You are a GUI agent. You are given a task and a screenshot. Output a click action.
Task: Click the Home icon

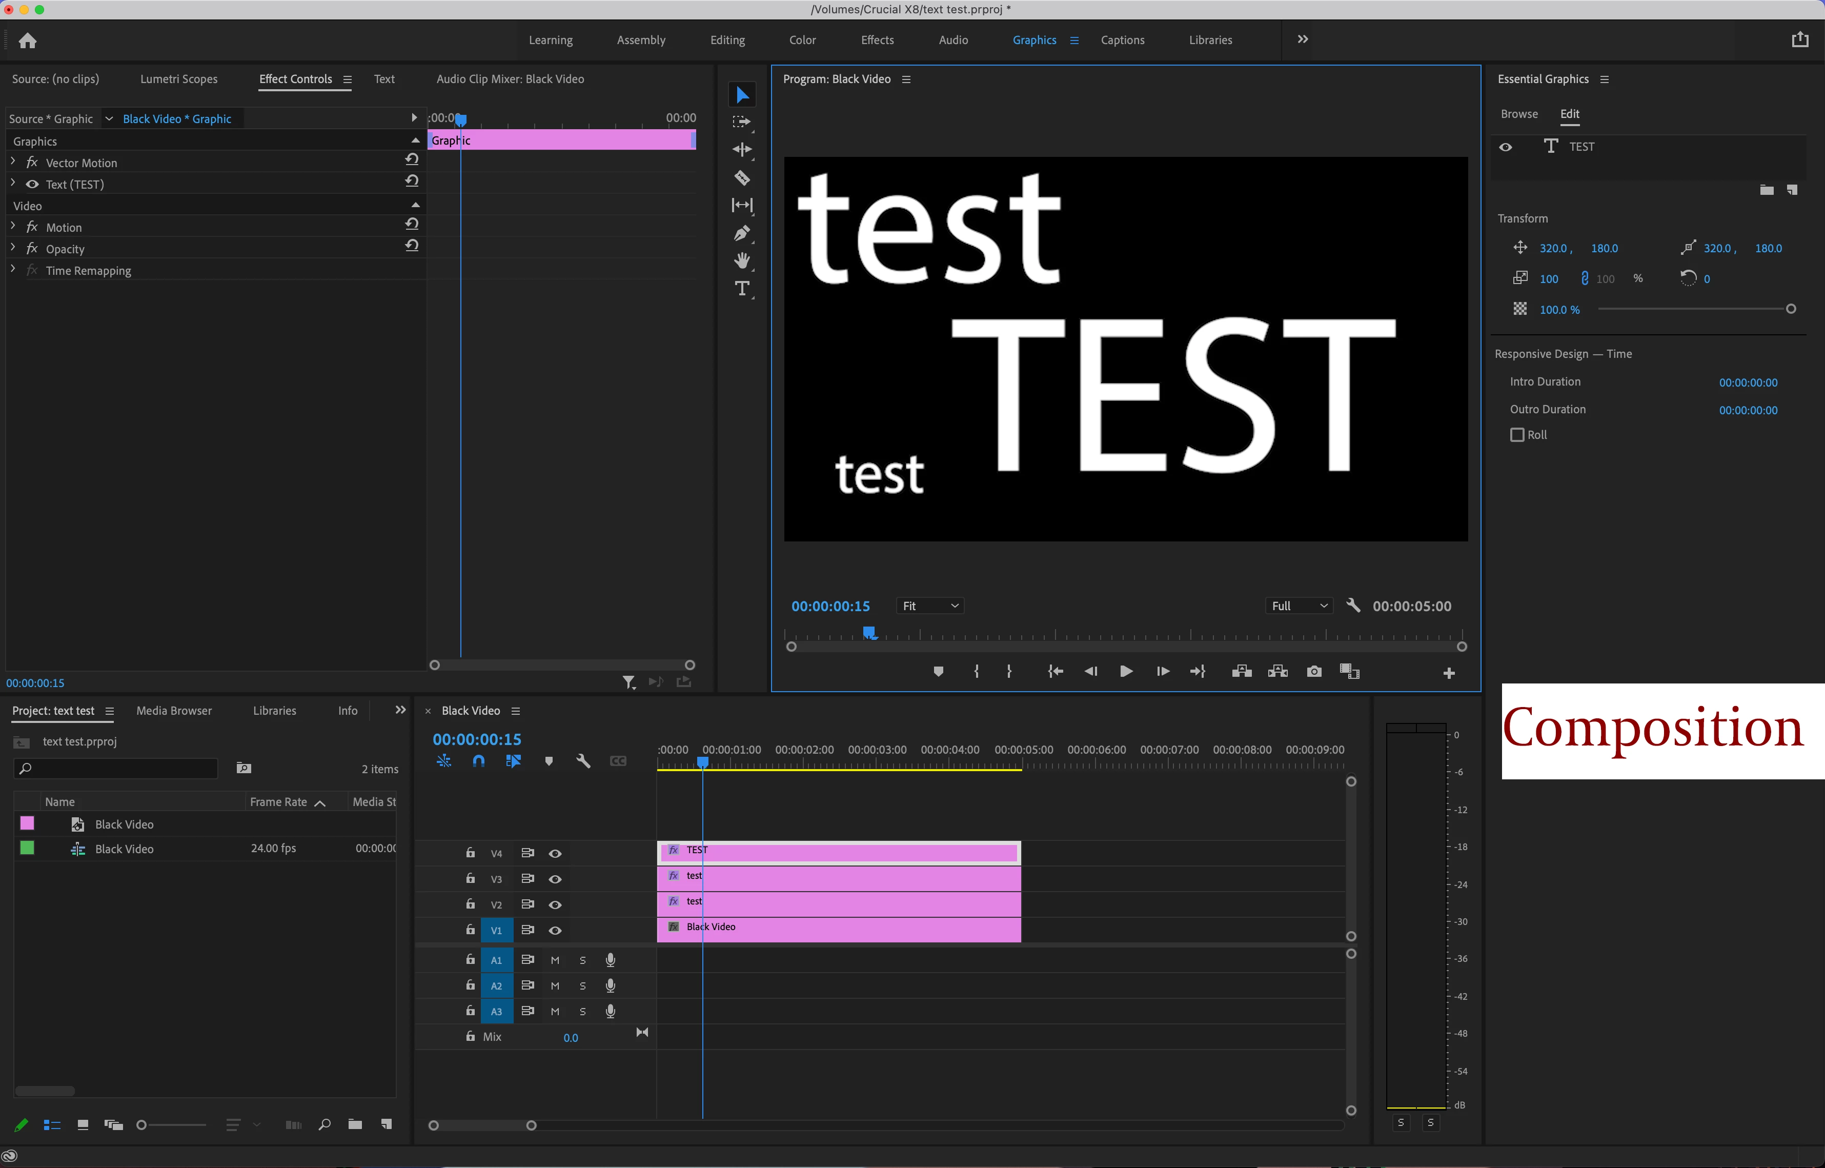[27, 41]
